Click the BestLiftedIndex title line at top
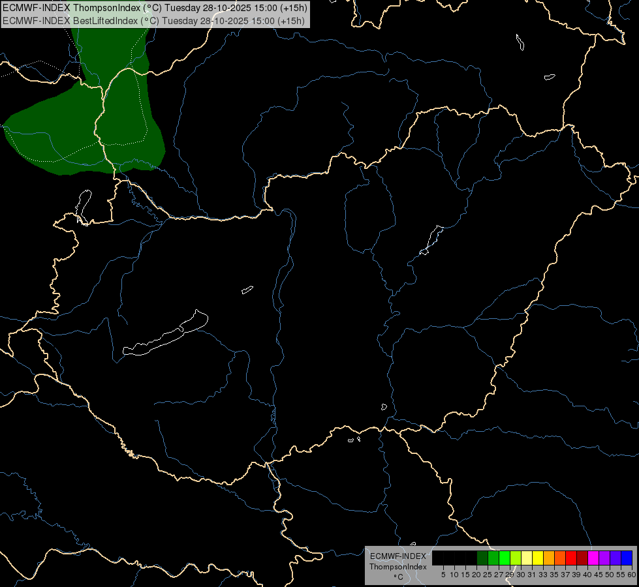 click(153, 21)
